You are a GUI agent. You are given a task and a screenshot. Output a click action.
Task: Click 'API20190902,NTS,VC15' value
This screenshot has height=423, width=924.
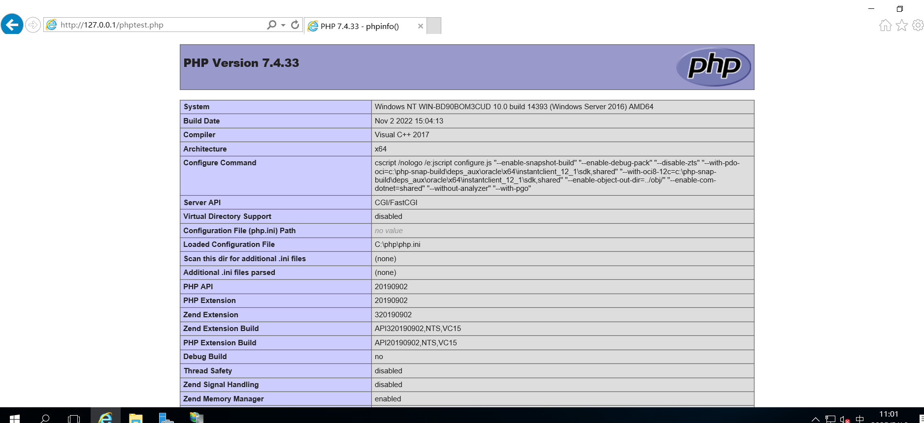tap(416, 343)
